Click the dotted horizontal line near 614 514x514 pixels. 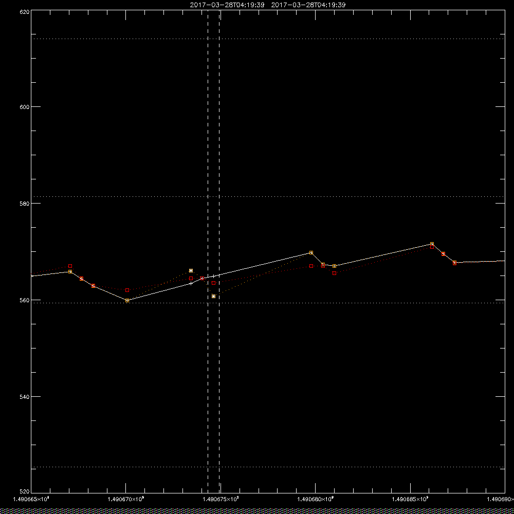point(268,39)
